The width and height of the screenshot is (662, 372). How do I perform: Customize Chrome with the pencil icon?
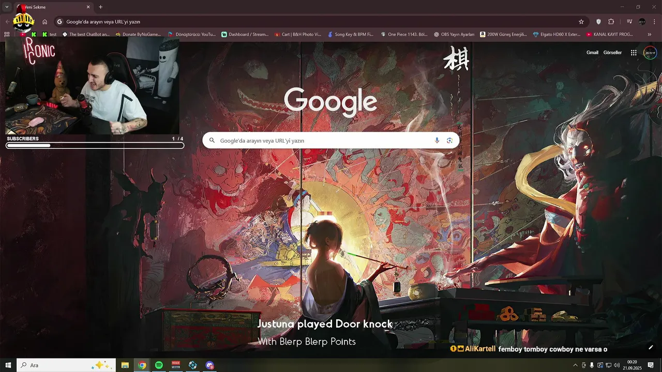[651, 347]
